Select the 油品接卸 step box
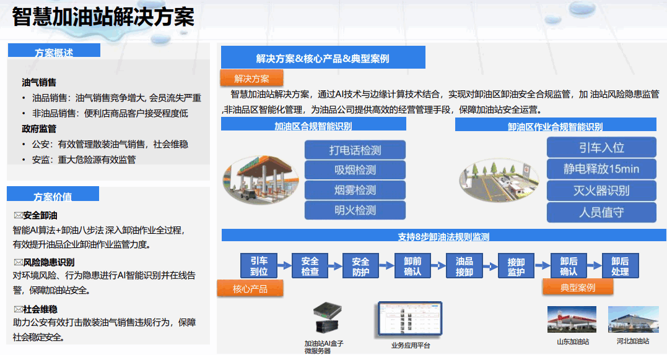Screen dimensions: 667x355 (x=464, y=267)
